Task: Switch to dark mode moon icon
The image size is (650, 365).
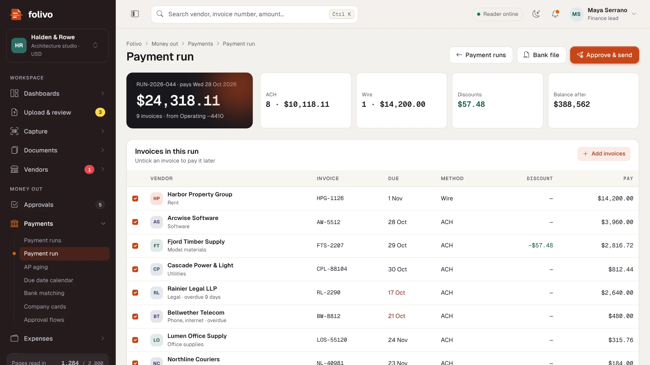Action: (536, 14)
